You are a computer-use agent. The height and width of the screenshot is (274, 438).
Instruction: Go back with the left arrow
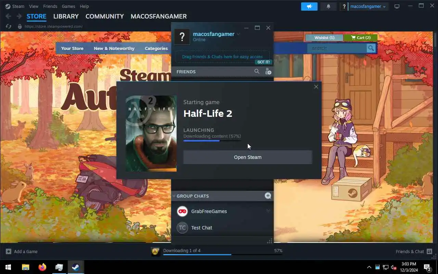8,16
